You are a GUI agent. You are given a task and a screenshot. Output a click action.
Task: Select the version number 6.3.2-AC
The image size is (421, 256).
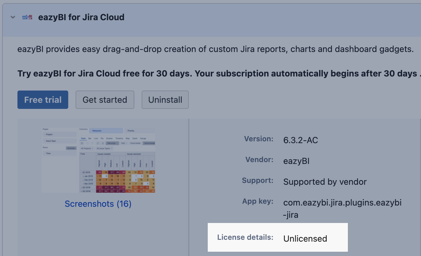click(x=300, y=140)
